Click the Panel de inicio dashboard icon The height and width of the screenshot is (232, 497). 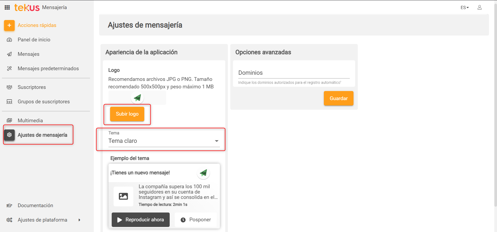coord(9,40)
